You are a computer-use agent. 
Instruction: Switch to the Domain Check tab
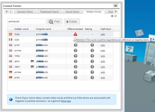click(x=25, y=12)
